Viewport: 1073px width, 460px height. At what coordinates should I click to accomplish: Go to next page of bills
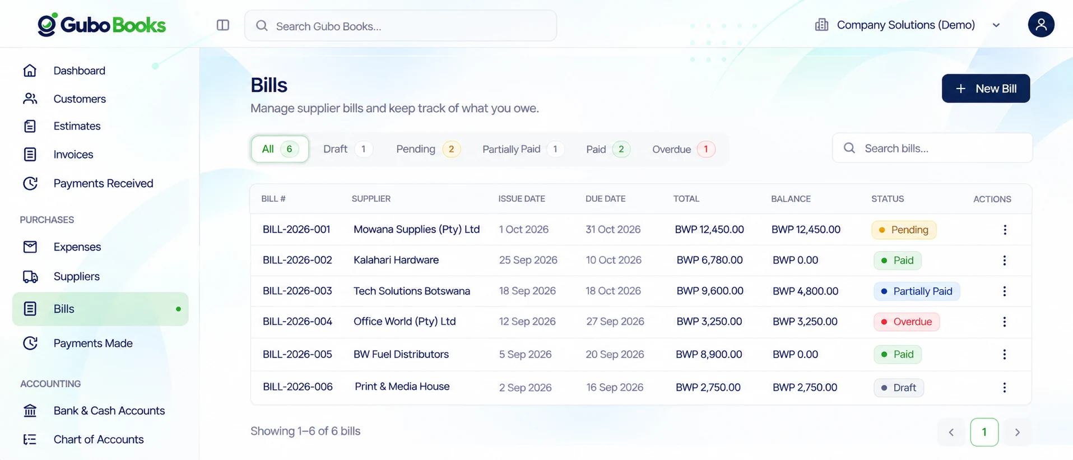1018,432
